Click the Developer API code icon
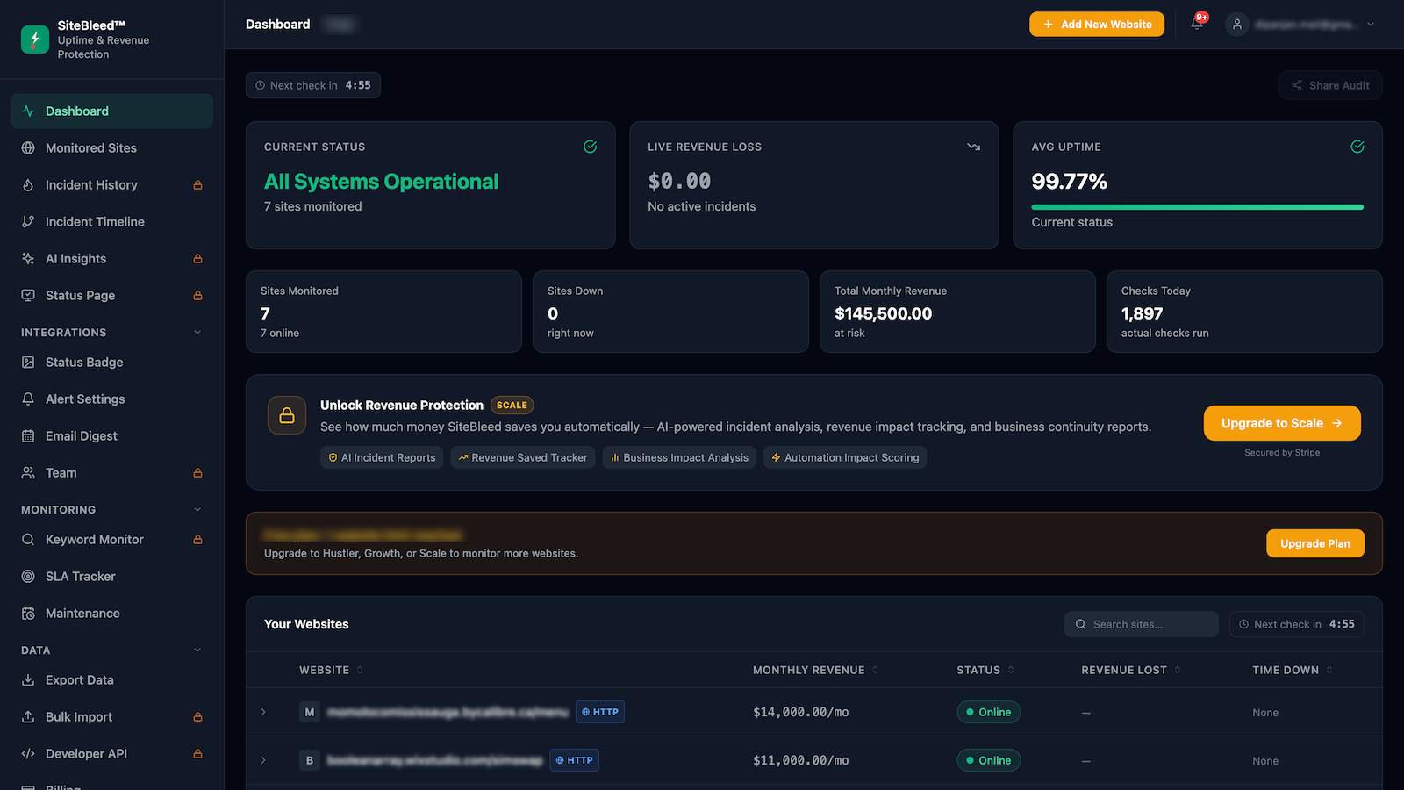 pyautogui.click(x=28, y=754)
